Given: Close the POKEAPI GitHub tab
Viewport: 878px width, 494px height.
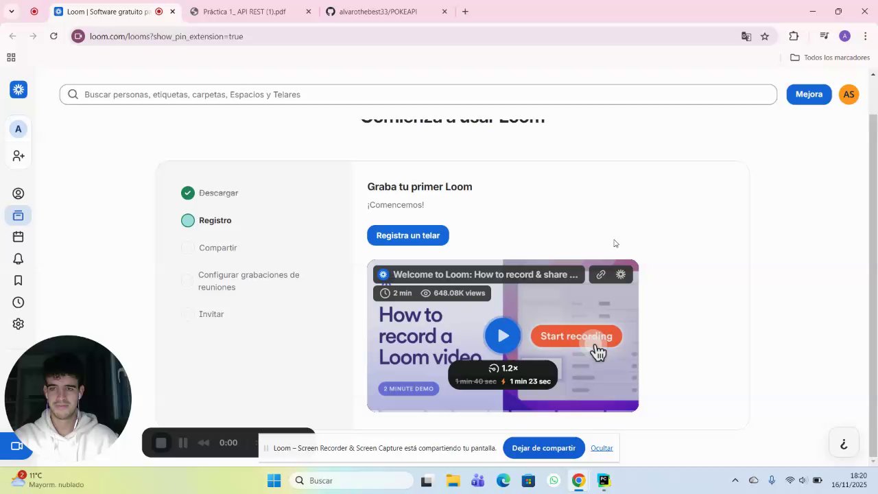Looking at the screenshot, I should [x=444, y=12].
